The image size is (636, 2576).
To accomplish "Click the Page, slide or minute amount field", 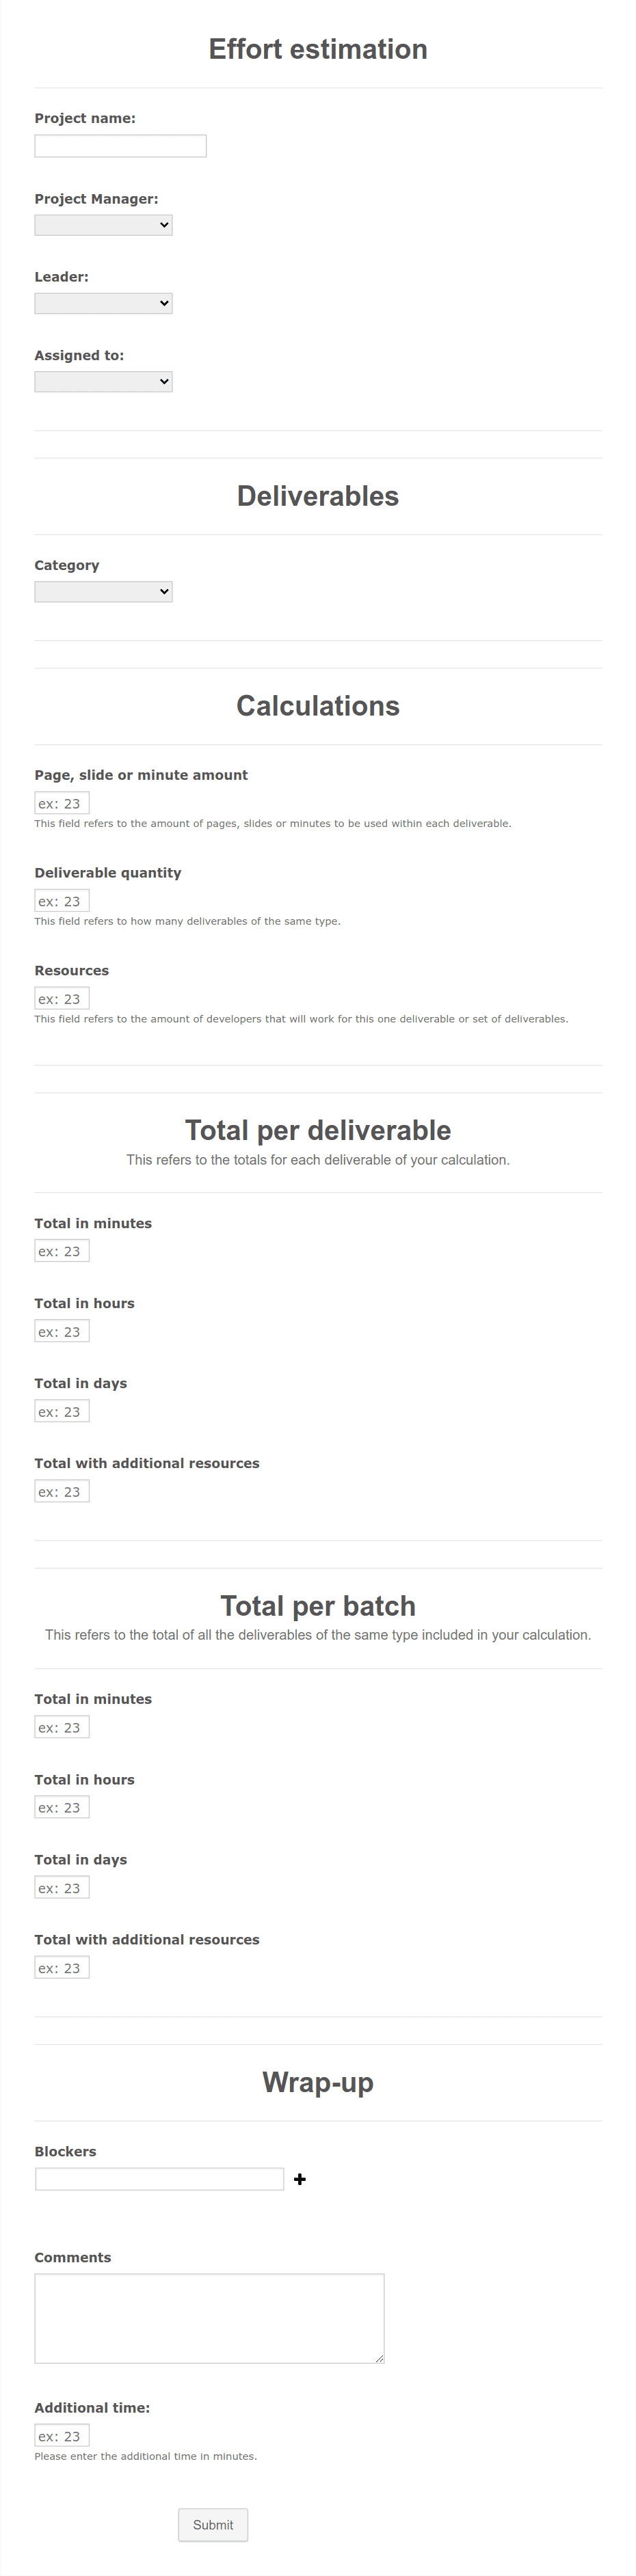I will [x=62, y=802].
